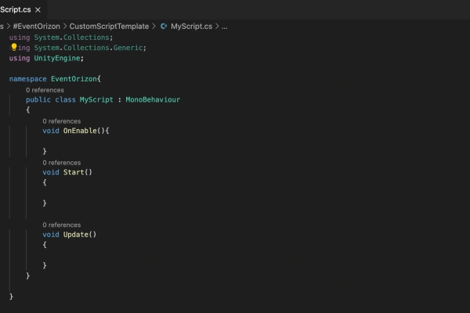Screen dimensions: 470x313
Task: Click the namespace keyword
Action: 28,79
